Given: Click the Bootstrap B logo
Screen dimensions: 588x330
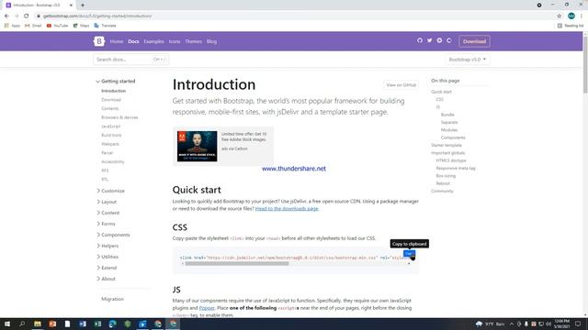Looking at the screenshot, I should 99,41.
